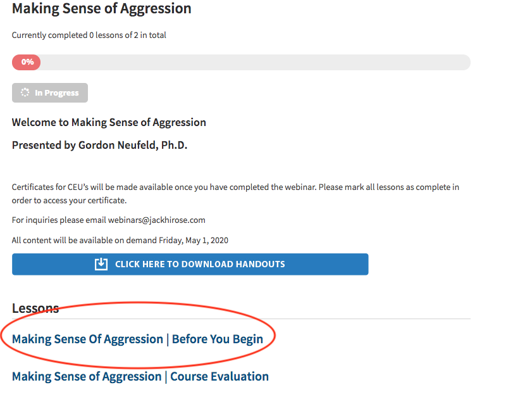This screenshot has height=411, width=513.
Task: Click the red 0% progress badge
Action: (27, 62)
